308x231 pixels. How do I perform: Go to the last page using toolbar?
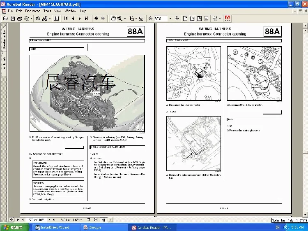click(x=86, y=19)
